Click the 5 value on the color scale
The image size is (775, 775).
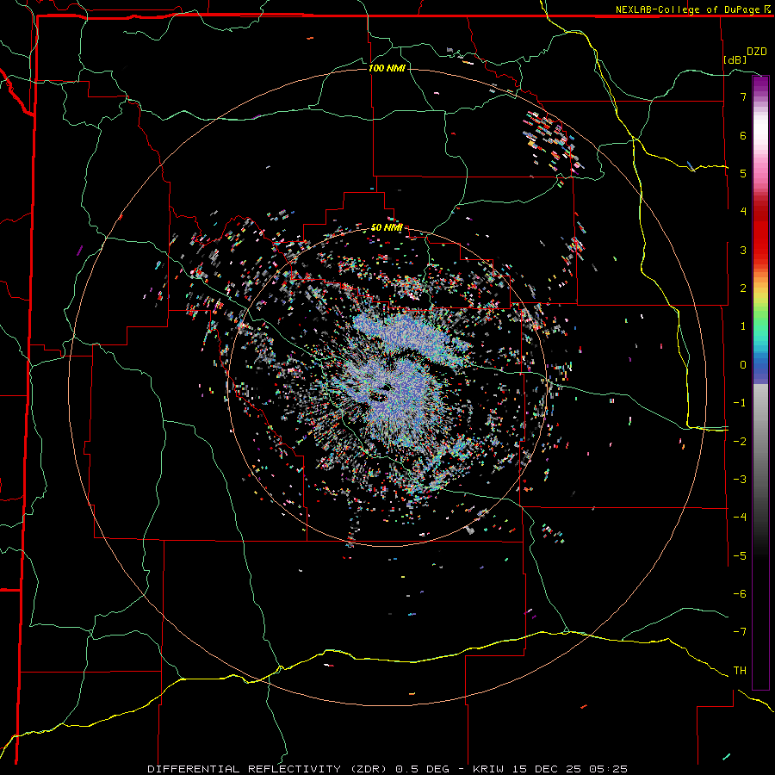tap(743, 173)
